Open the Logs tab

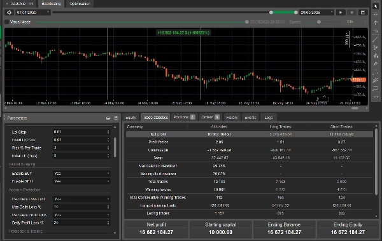click(x=269, y=118)
